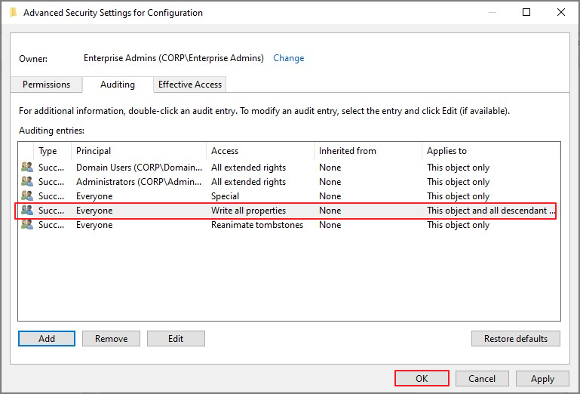
Task: Open the Effective Access tab
Action: pyautogui.click(x=190, y=85)
